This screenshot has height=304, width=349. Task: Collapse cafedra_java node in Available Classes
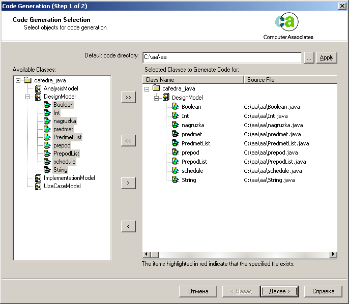click(18, 80)
